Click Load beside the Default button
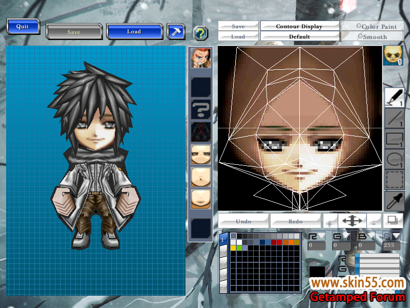Screen dimensions: 410x308 [x=238, y=36]
